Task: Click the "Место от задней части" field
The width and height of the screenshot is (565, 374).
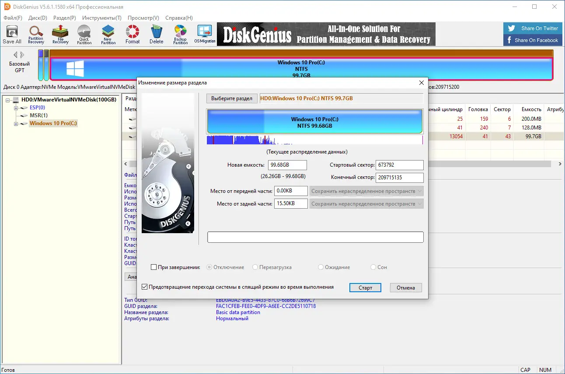Action: (291, 204)
